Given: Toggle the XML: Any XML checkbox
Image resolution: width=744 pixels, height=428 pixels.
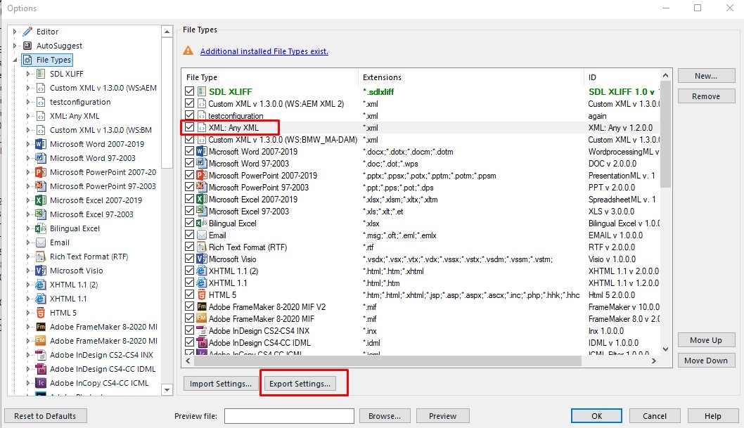Looking at the screenshot, I should tap(190, 127).
